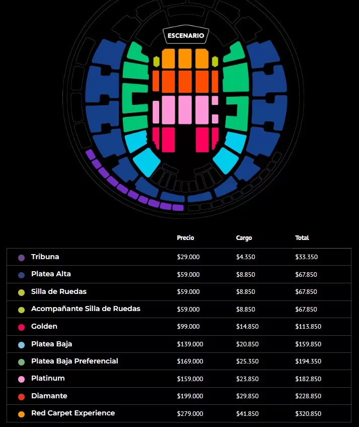The height and width of the screenshot is (427, 359).
Task: Click the Diamante red legend dot
Action: pos(21,397)
